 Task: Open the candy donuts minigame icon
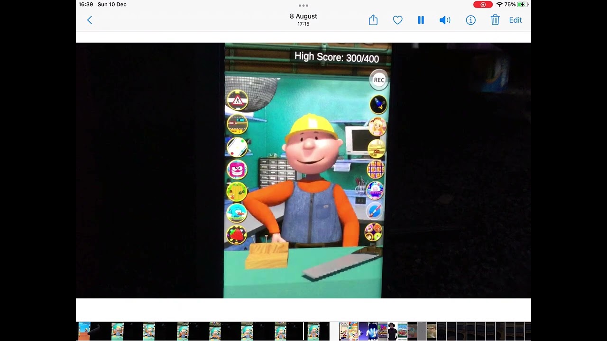[x=373, y=232]
